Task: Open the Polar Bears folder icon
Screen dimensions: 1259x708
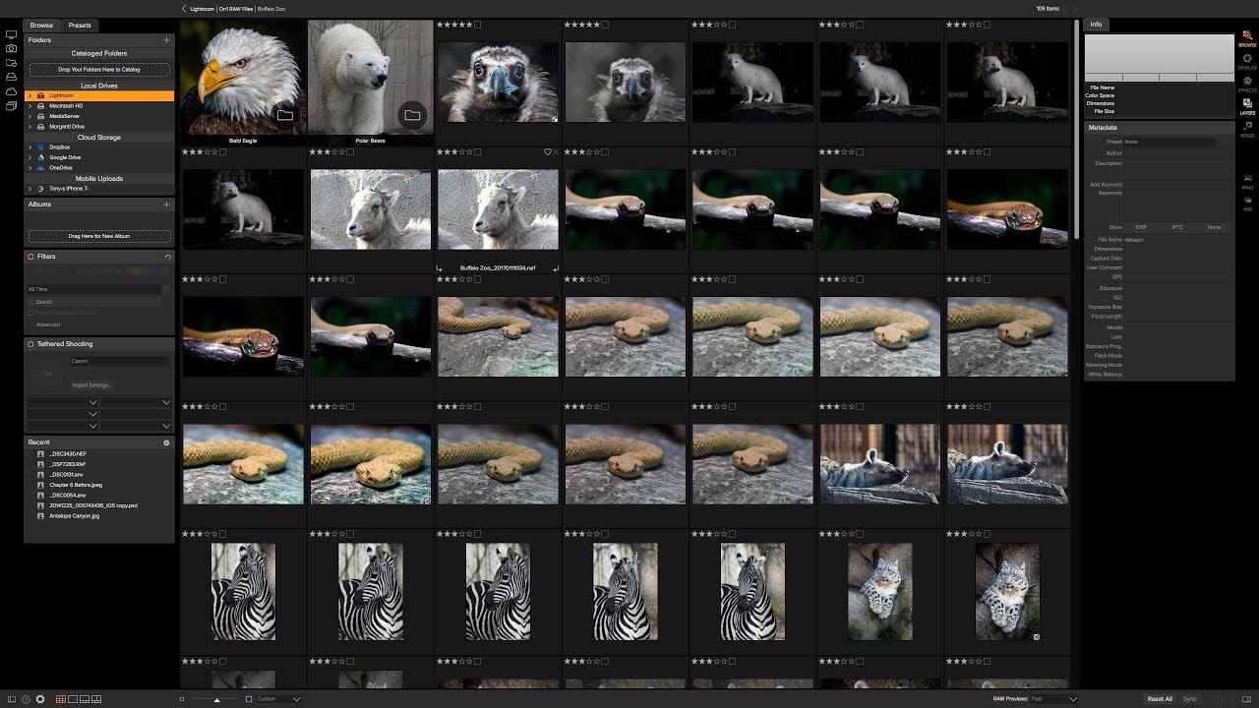Action: pyautogui.click(x=412, y=116)
